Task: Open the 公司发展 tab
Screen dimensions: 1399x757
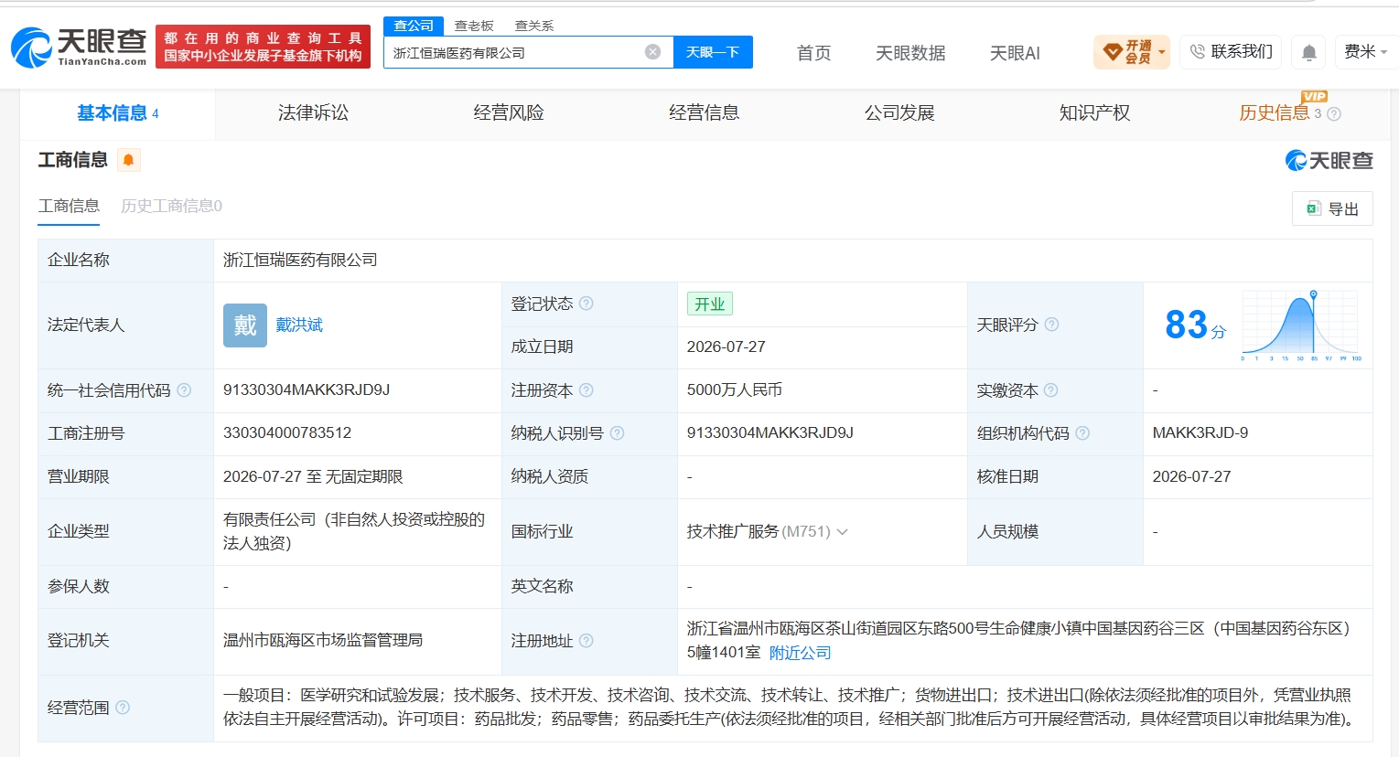Action: click(899, 113)
